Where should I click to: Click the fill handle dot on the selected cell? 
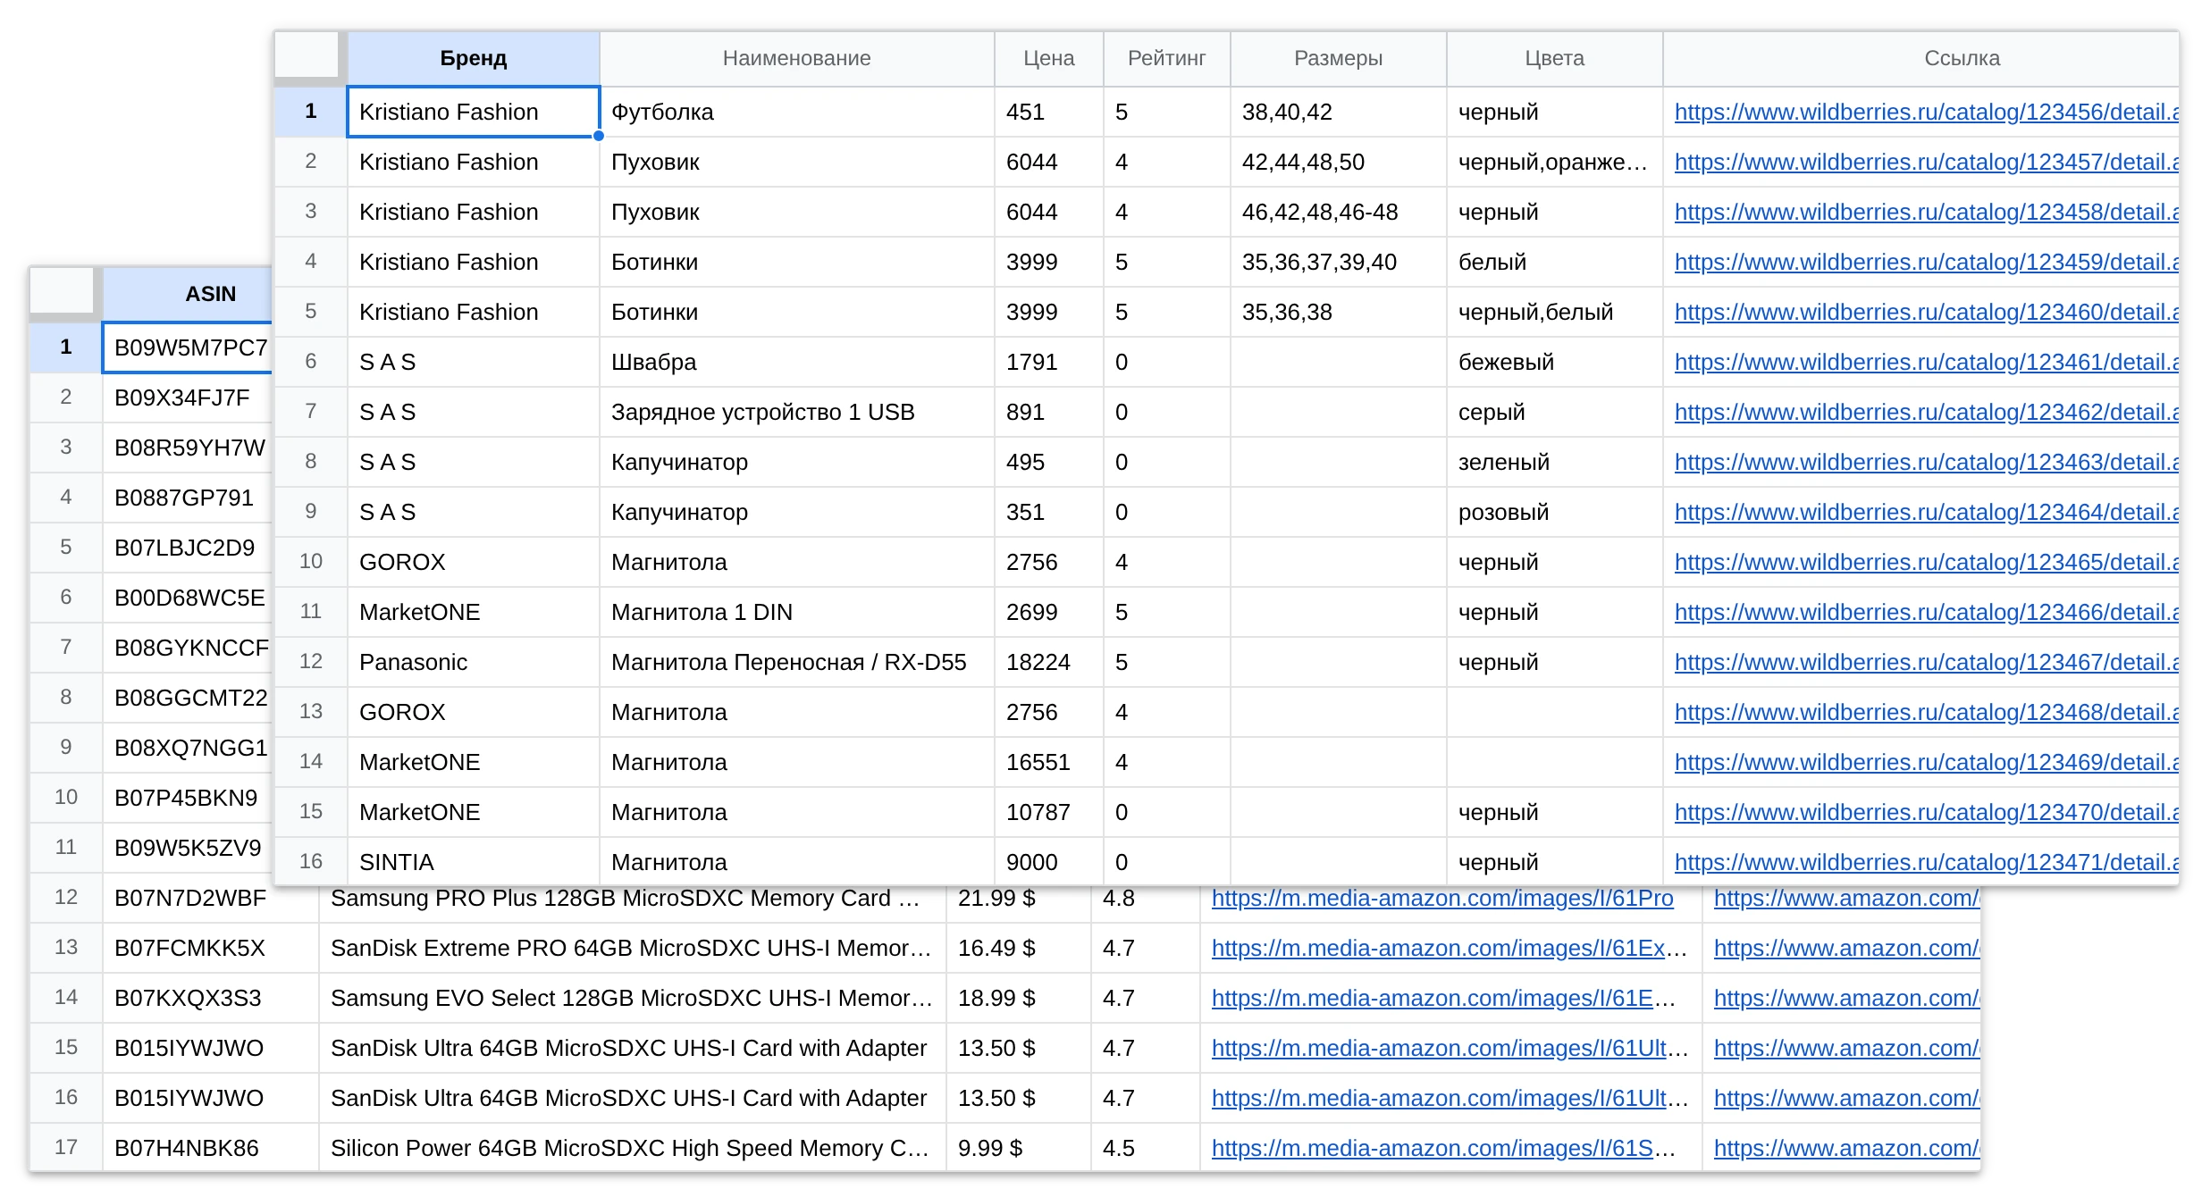(599, 136)
